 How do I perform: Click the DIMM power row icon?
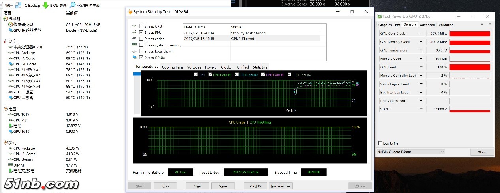coord(10,165)
